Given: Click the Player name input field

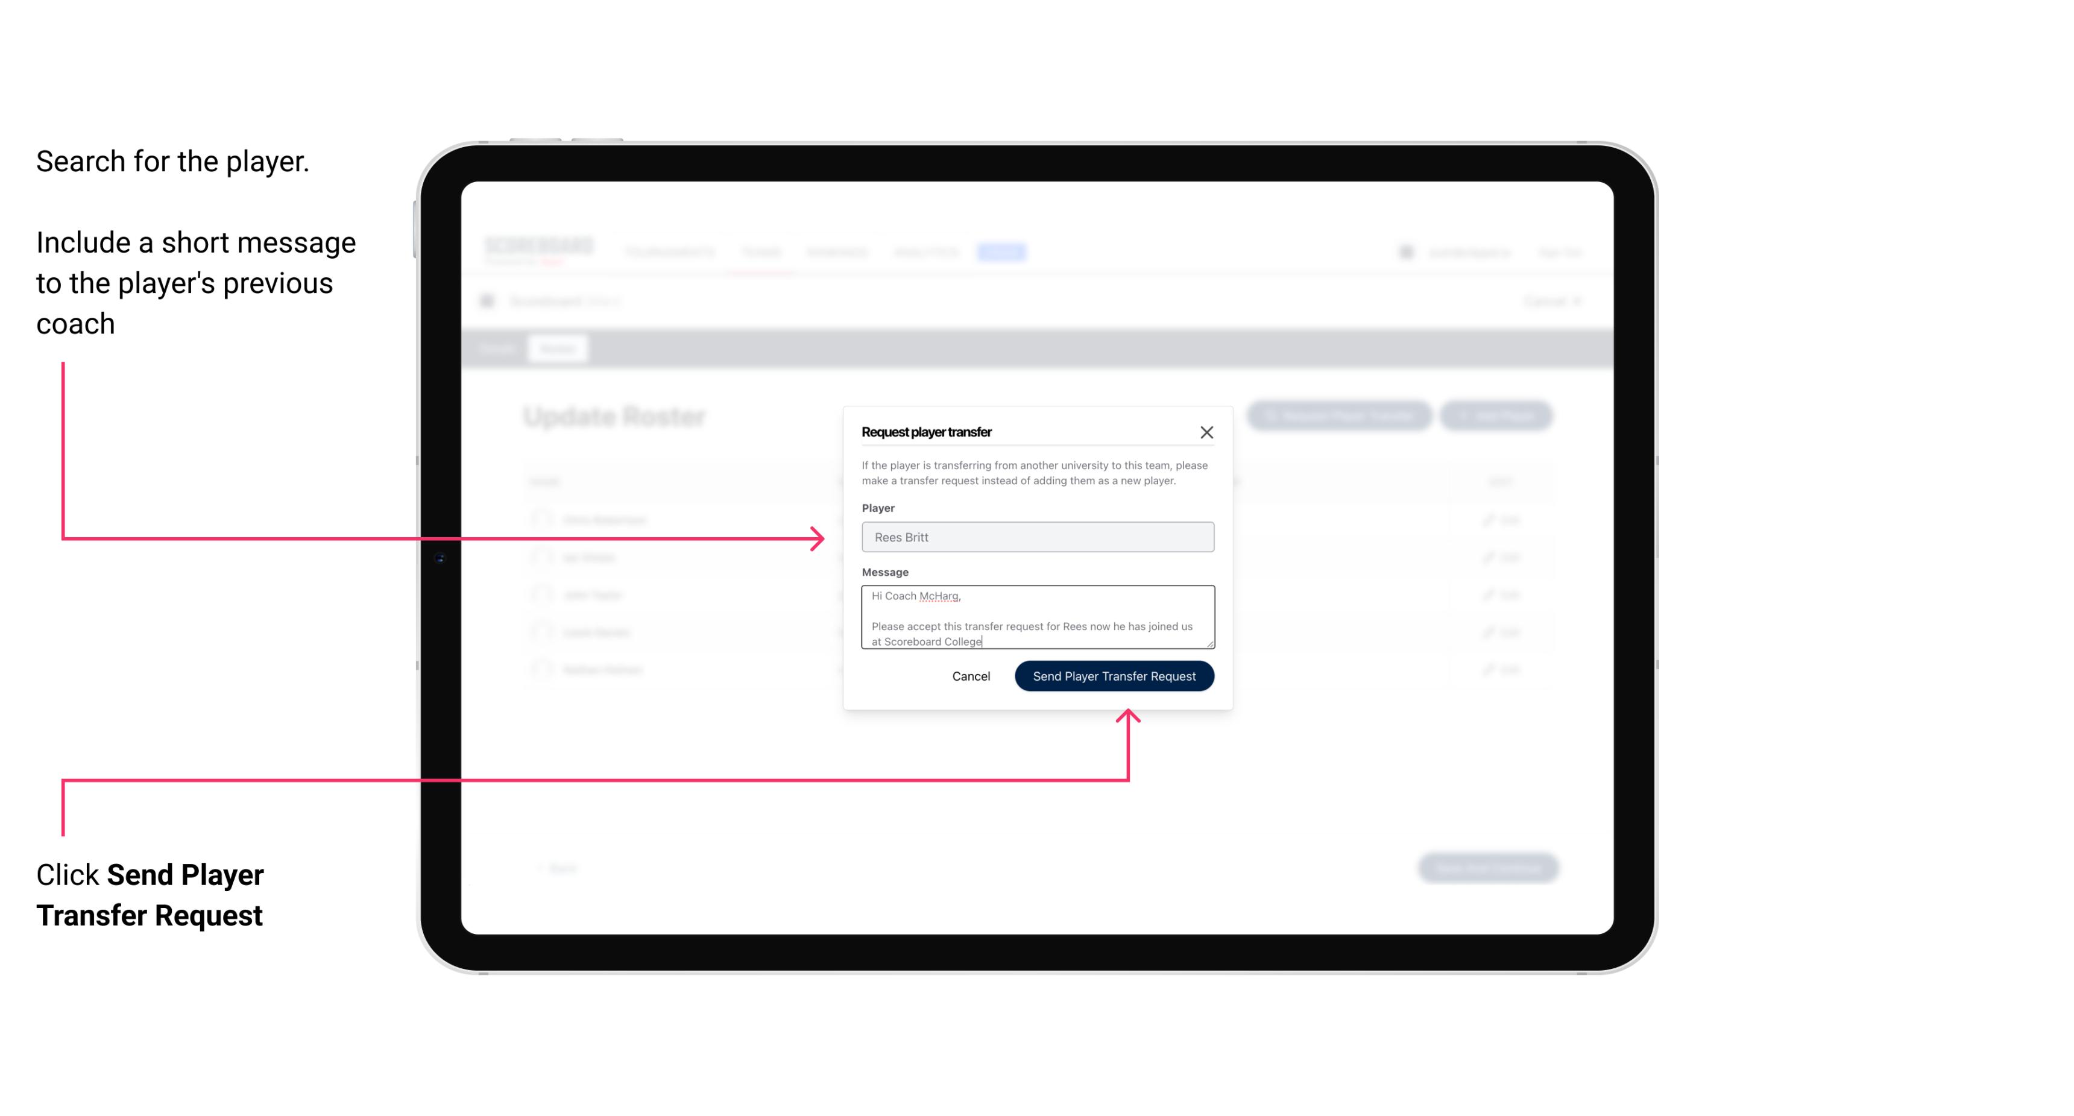Looking at the screenshot, I should point(1035,537).
